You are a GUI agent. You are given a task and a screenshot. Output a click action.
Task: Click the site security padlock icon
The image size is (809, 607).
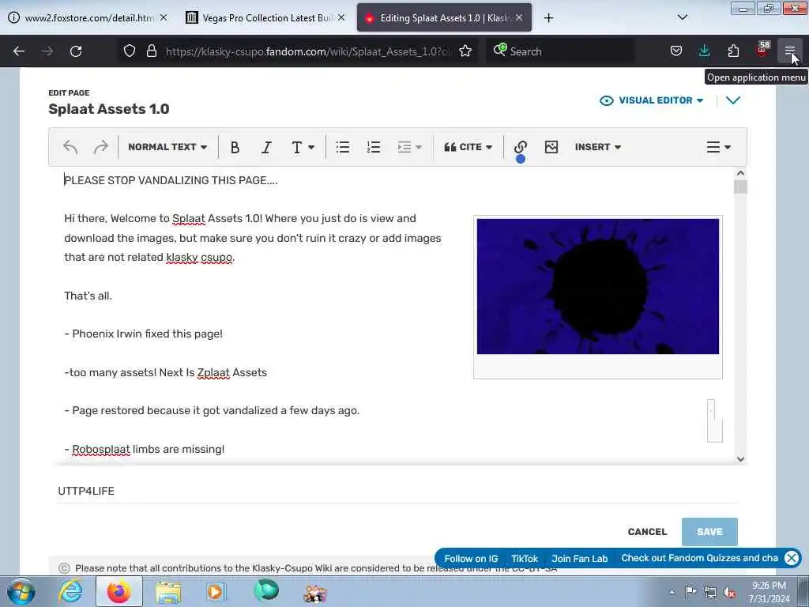151,51
